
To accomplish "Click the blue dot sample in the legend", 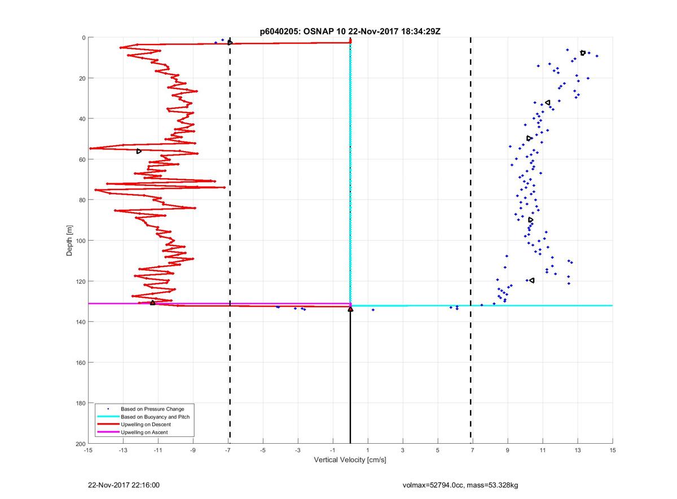I will coord(108,409).
